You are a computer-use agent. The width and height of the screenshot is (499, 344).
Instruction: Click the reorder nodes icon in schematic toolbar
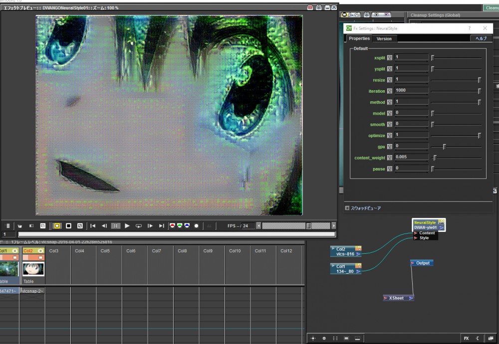pos(335,339)
